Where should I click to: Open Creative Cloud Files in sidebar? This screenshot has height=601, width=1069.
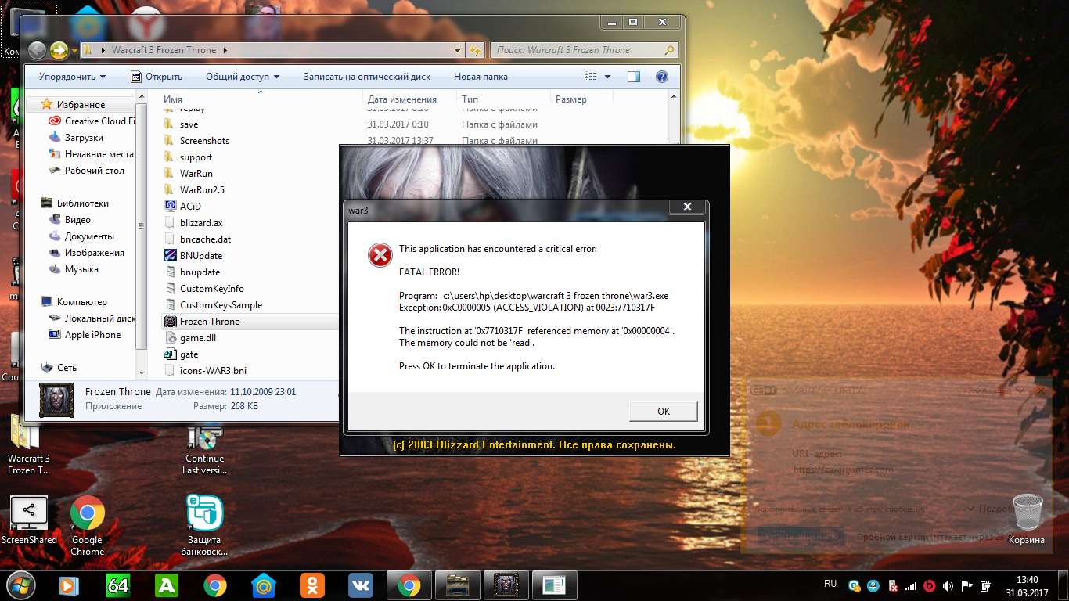(x=92, y=121)
